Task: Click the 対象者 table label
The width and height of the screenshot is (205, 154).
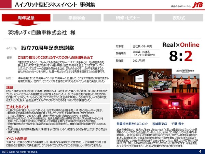Action: tap(120, 46)
